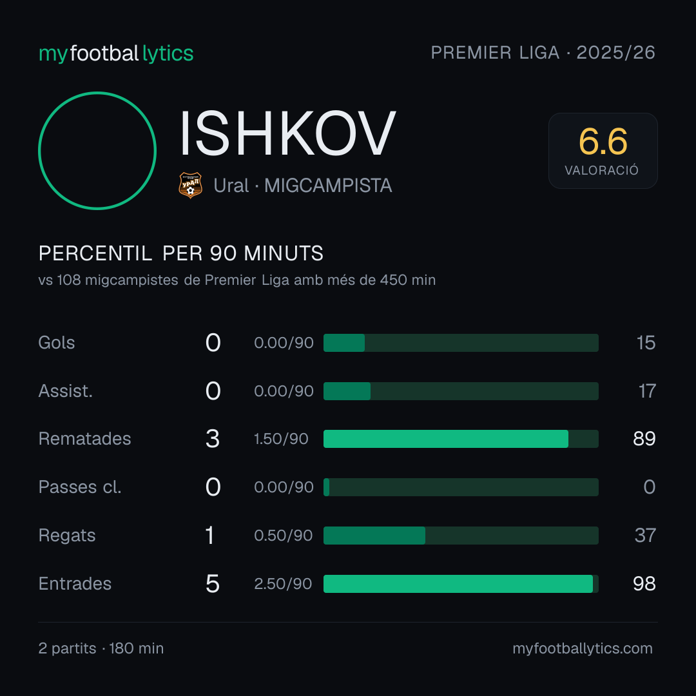Select the Percentil per 90 minuts heading

click(180, 253)
